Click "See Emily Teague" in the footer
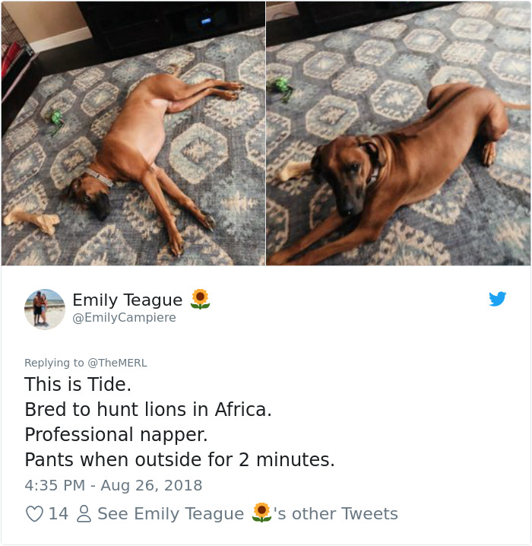The width and height of the screenshot is (532, 546). tap(170, 514)
